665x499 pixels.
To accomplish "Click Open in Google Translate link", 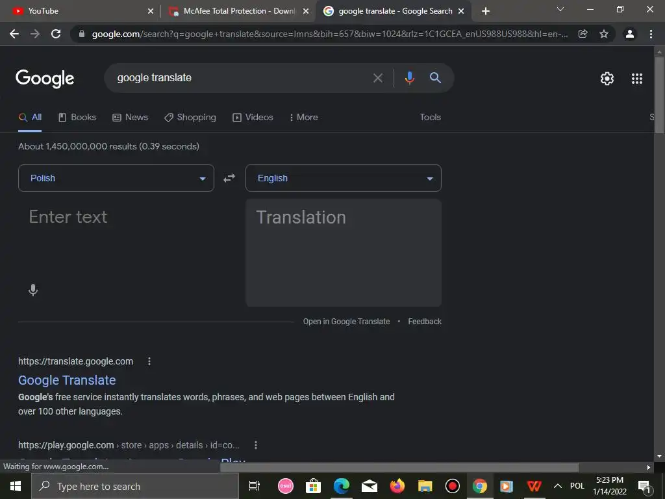I will (x=346, y=322).
